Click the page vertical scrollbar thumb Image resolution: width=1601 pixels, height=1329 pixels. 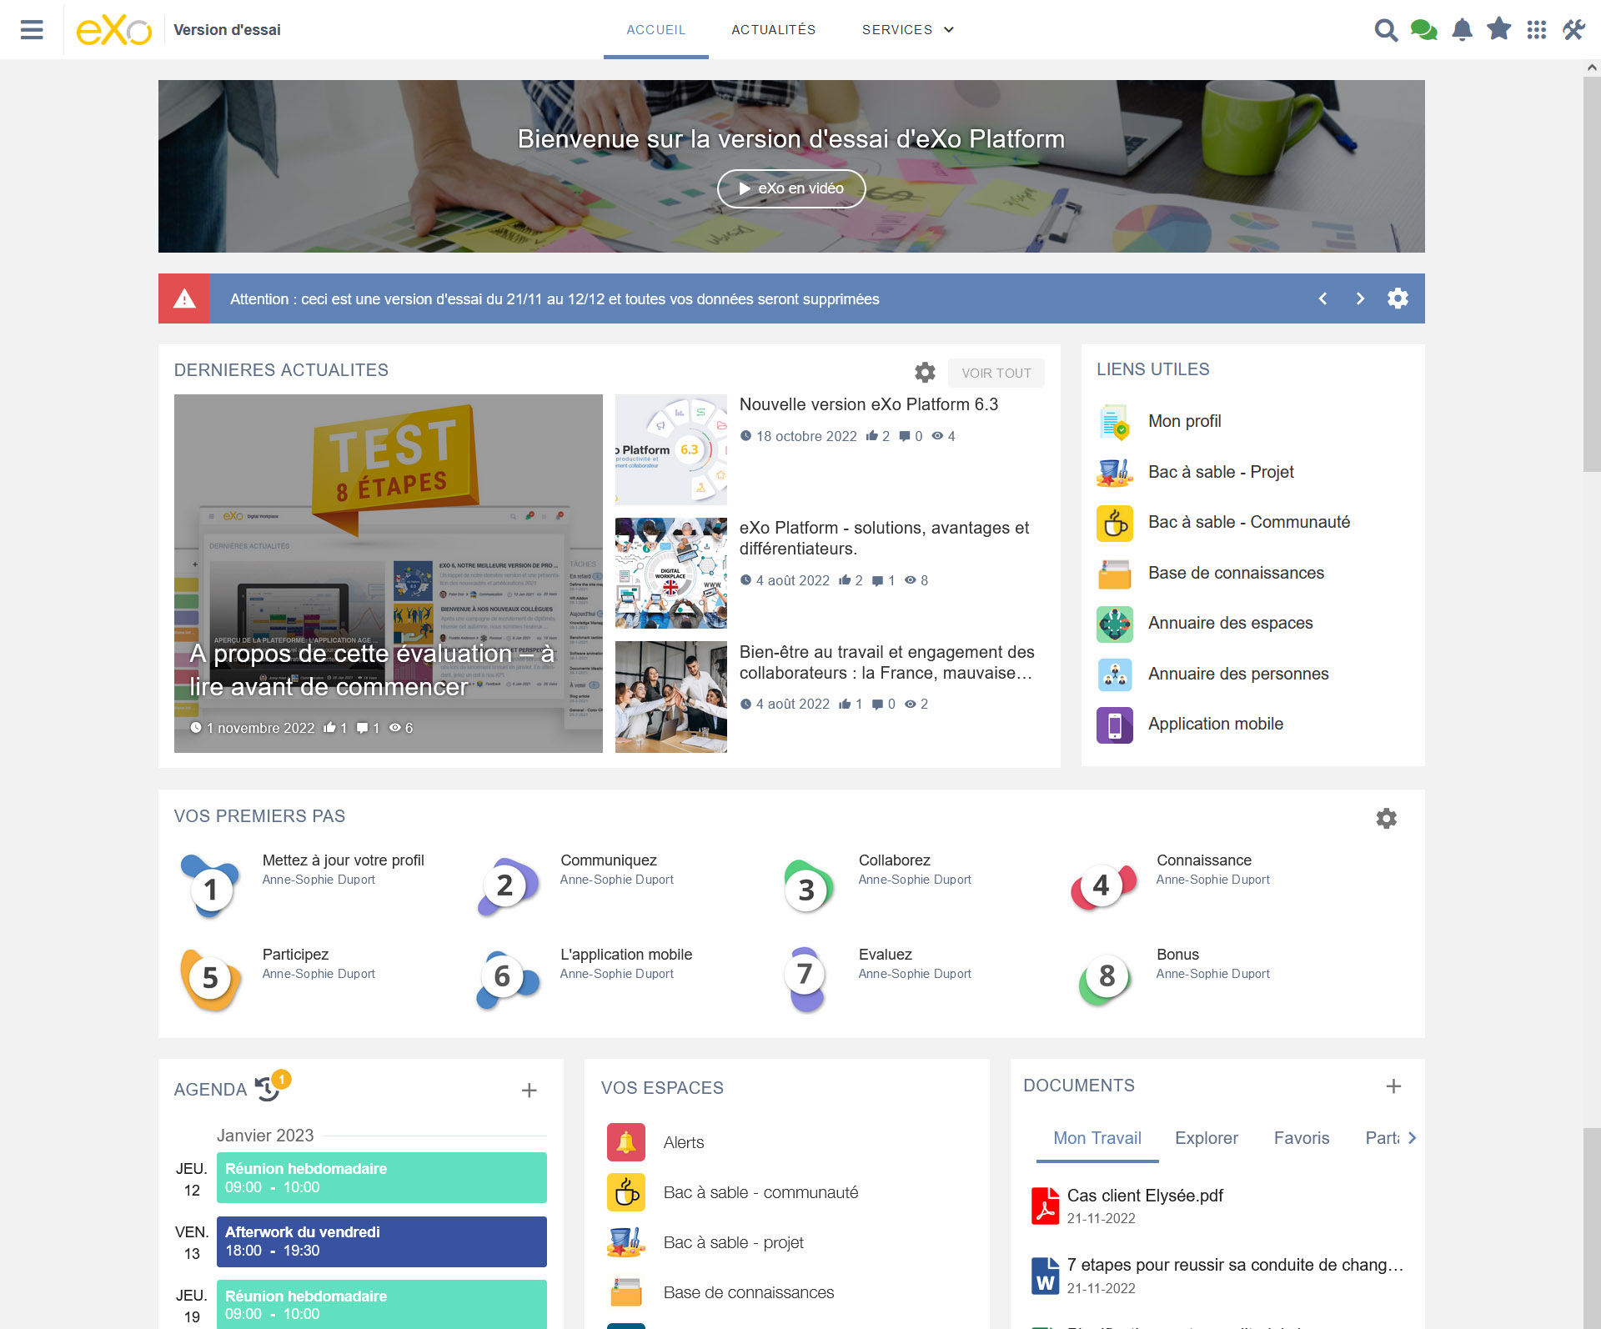coord(1592,275)
